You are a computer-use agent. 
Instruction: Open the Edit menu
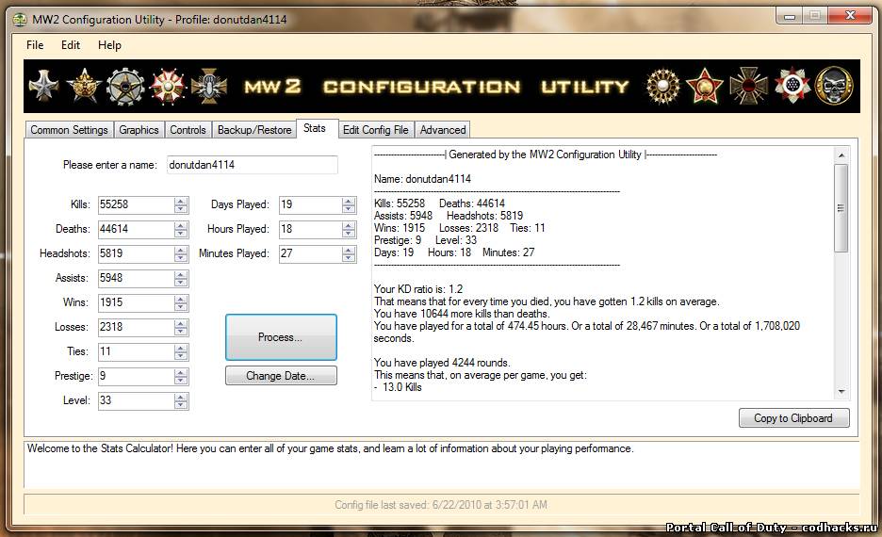[x=71, y=45]
